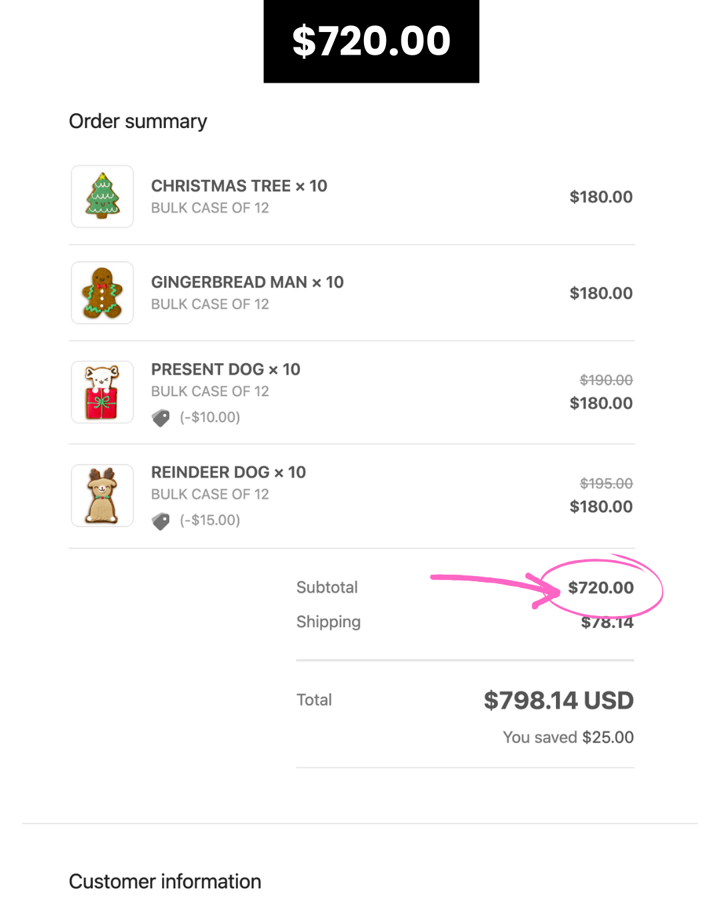Click the circled $720.00 subtotal amount

pos(601,587)
